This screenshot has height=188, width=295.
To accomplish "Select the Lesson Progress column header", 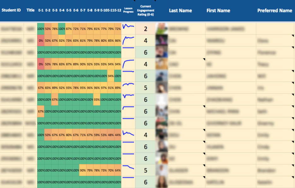I will click(x=128, y=10).
